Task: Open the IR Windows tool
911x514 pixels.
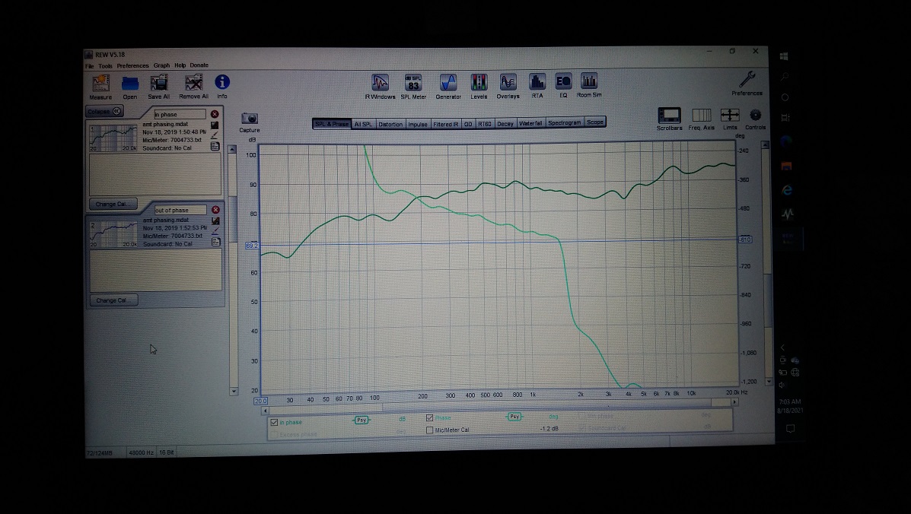Action: click(380, 82)
